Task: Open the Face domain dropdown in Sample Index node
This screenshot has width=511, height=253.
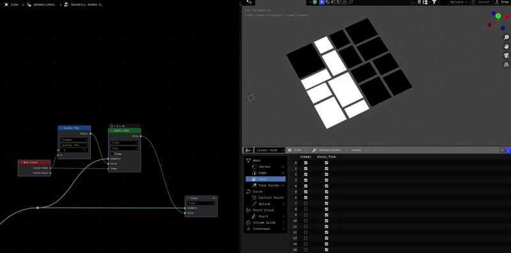Action: (x=125, y=148)
